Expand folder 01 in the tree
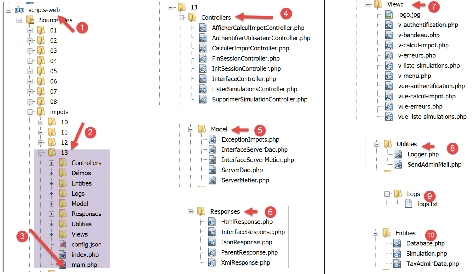Viewport: 472px width, 274px height. click(x=30, y=30)
